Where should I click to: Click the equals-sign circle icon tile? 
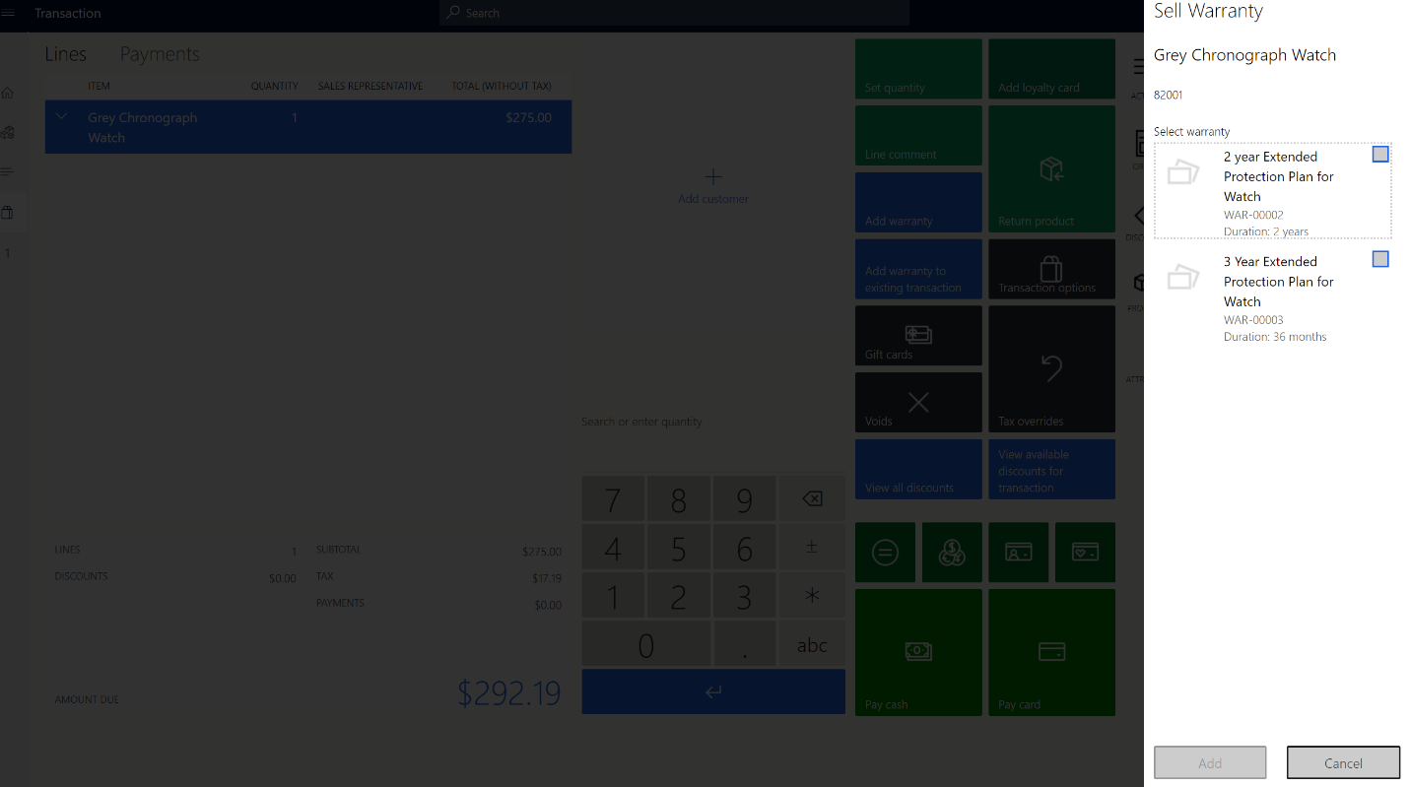pyautogui.click(x=885, y=553)
